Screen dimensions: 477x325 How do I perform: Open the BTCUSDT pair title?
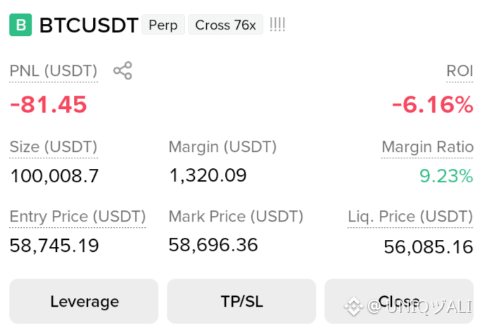tap(89, 25)
